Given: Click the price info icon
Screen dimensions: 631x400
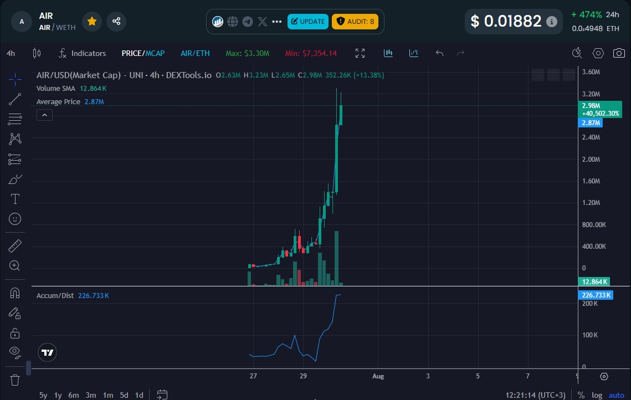Looking at the screenshot, I should click(x=552, y=21).
